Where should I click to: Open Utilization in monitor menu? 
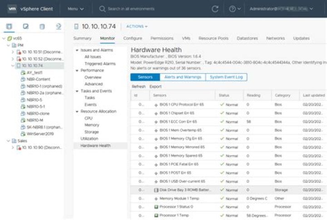pyautogui.click(x=89, y=138)
